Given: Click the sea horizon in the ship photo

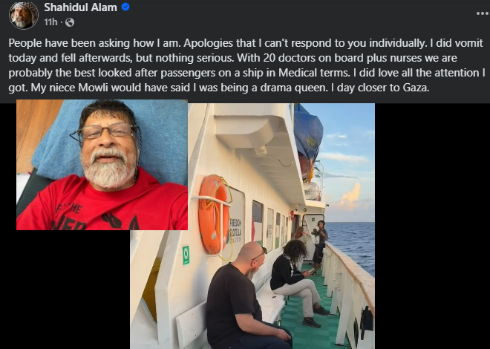Looking at the screenshot, I should [x=350, y=223].
